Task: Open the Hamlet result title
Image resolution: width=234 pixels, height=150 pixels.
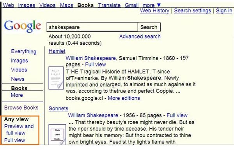Action: tap(57, 51)
